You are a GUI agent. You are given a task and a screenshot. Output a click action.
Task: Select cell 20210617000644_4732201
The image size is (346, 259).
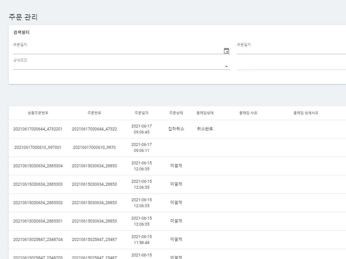point(38,129)
